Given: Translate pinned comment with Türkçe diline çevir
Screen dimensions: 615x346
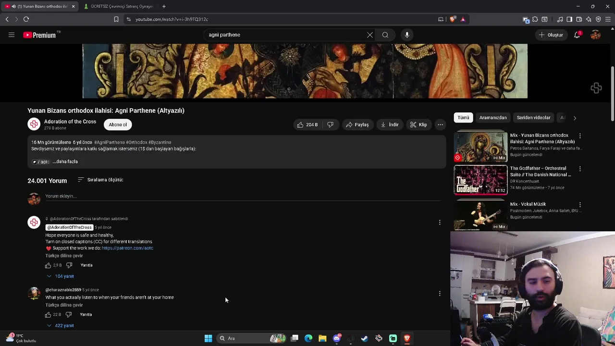Looking at the screenshot, I should (x=64, y=256).
